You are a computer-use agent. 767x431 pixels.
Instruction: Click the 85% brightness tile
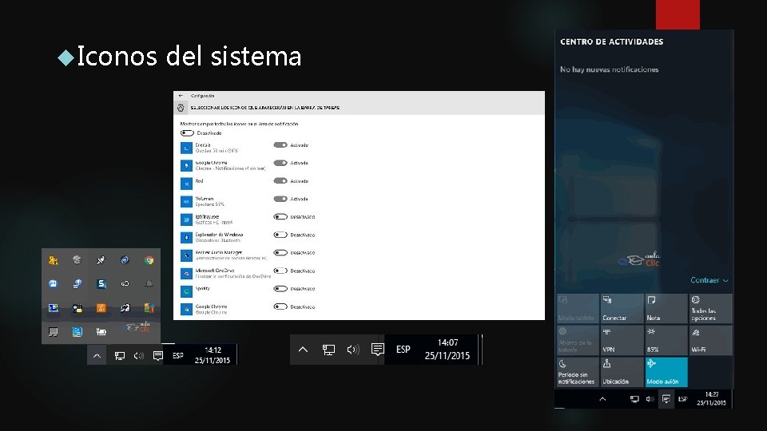tap(666, 340)
